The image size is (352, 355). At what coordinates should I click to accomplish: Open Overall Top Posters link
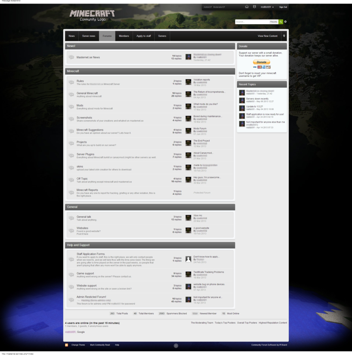pos(247,323)
